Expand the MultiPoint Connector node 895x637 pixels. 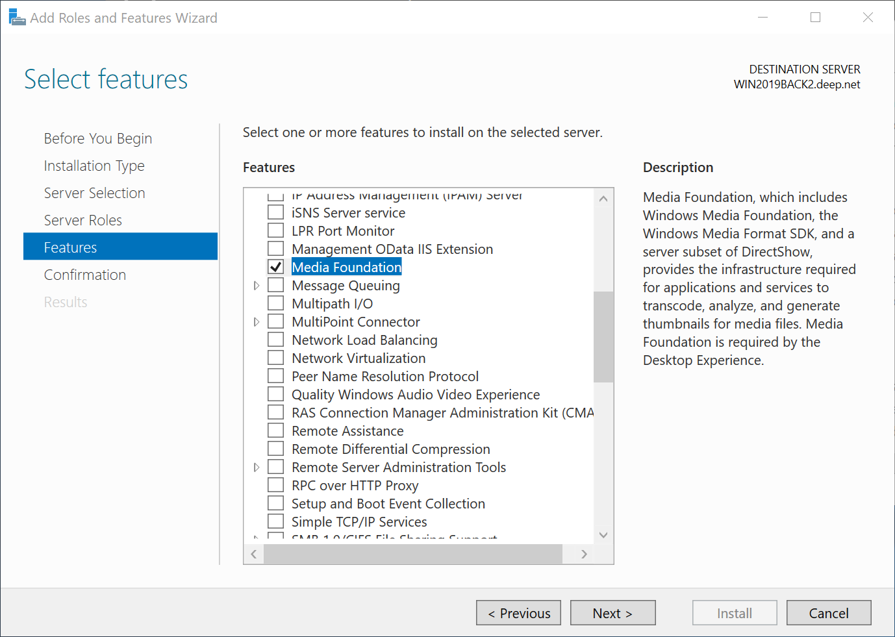click(257, 322)
